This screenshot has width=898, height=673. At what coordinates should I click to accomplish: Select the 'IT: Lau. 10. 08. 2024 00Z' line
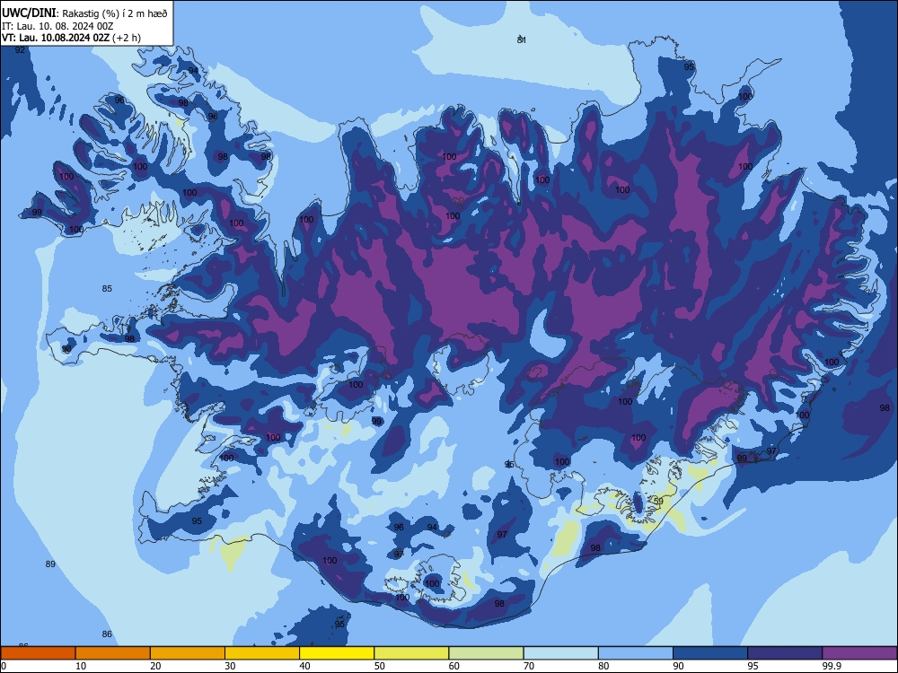pos(57,26)
